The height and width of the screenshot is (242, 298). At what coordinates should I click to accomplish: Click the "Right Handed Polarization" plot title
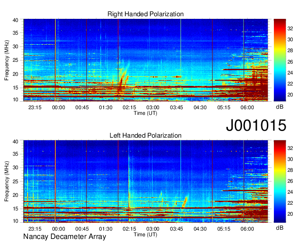click(x=145, y=14)
